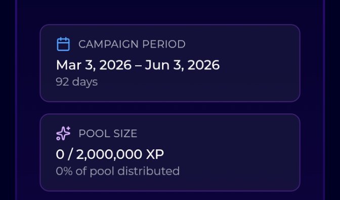Click the word PERIOD in the heading
Viewport: 340px width, 200px height.
(x=164, y=44)
